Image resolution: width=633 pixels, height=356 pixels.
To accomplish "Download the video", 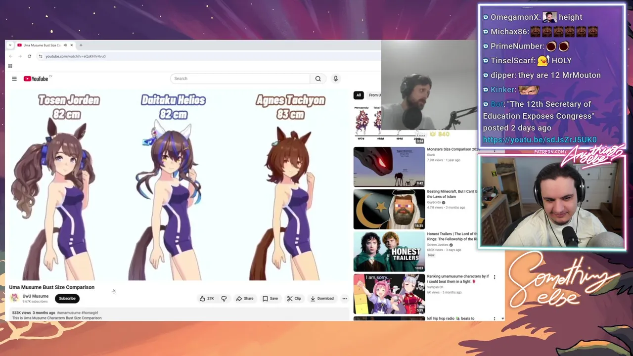I will click(322, 299).
